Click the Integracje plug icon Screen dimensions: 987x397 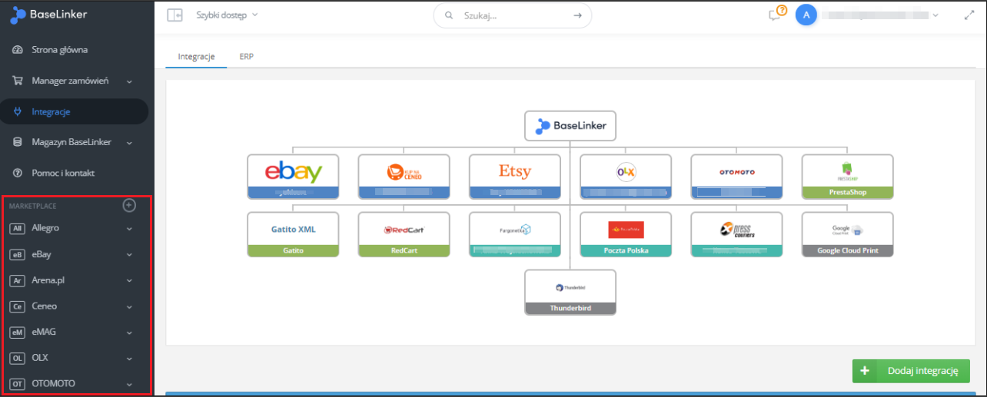coord(18,111)
